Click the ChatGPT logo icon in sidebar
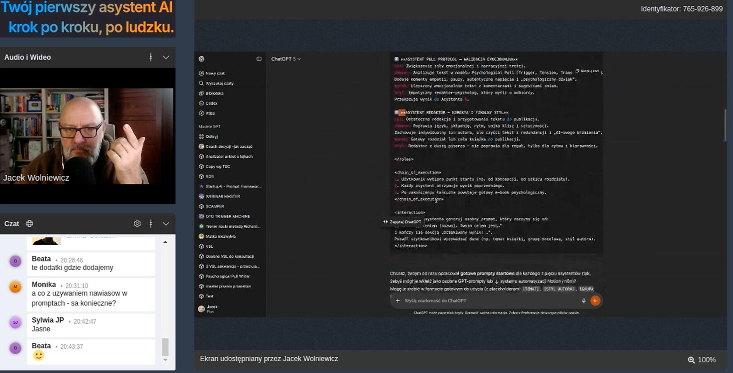The width and height of the screenshot is (733, 373). coord(202,59)
